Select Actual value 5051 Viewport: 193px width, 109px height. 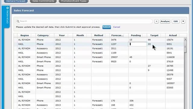[x=169, y=44]
